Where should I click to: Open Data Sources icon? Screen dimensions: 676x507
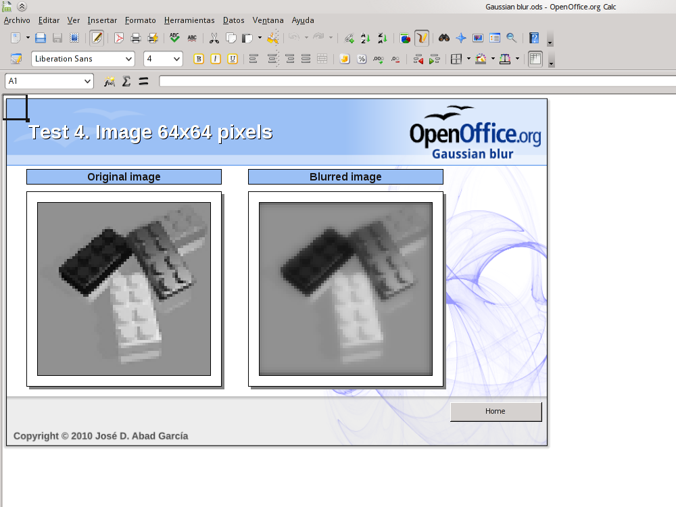click(x=495, y=38)
